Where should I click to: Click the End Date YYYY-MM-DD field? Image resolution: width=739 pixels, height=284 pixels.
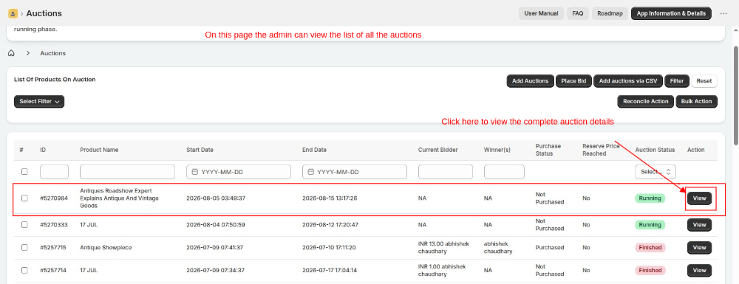pos(355,172)
